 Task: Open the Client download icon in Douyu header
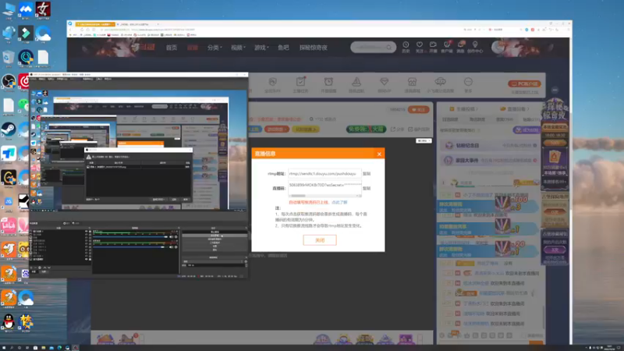(x=447, y=45)
